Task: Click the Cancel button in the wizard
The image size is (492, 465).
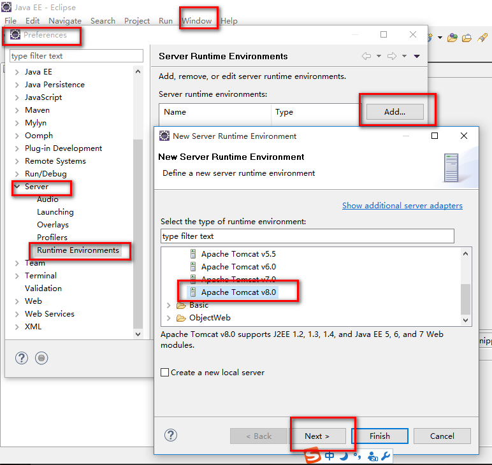Action: tap(442, 436)
